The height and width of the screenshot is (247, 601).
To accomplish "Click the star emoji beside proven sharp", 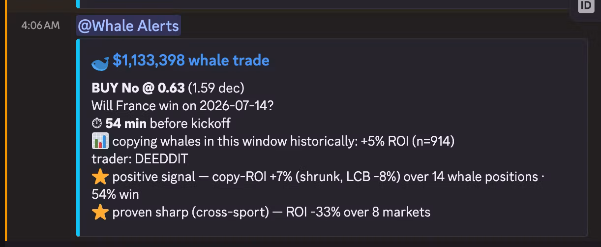I will click(100, 212).
